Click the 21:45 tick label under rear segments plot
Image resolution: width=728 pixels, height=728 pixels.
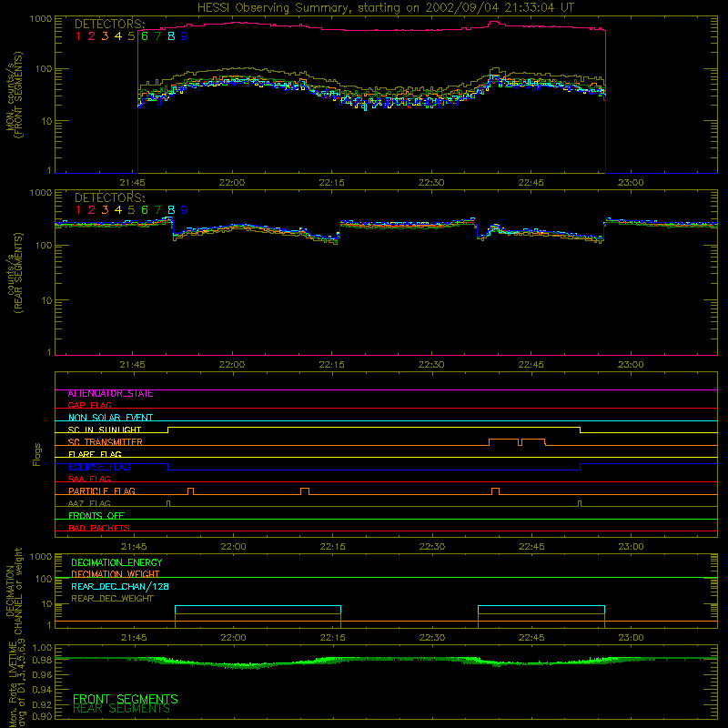click(x=132, y=365)
